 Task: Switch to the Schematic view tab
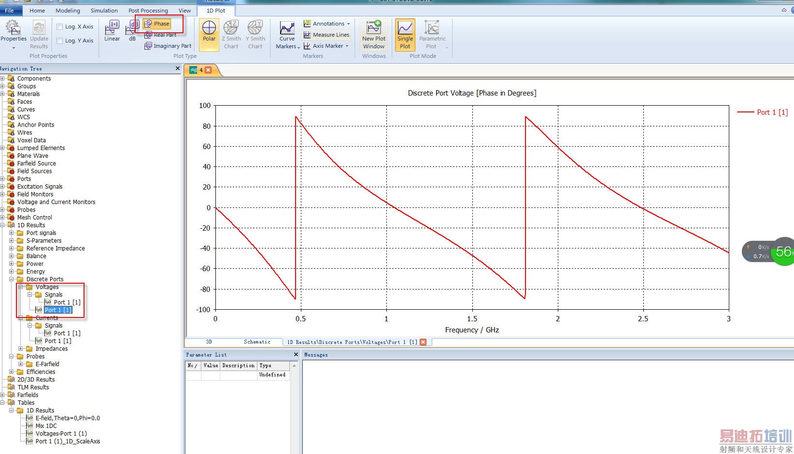(257, 342)
